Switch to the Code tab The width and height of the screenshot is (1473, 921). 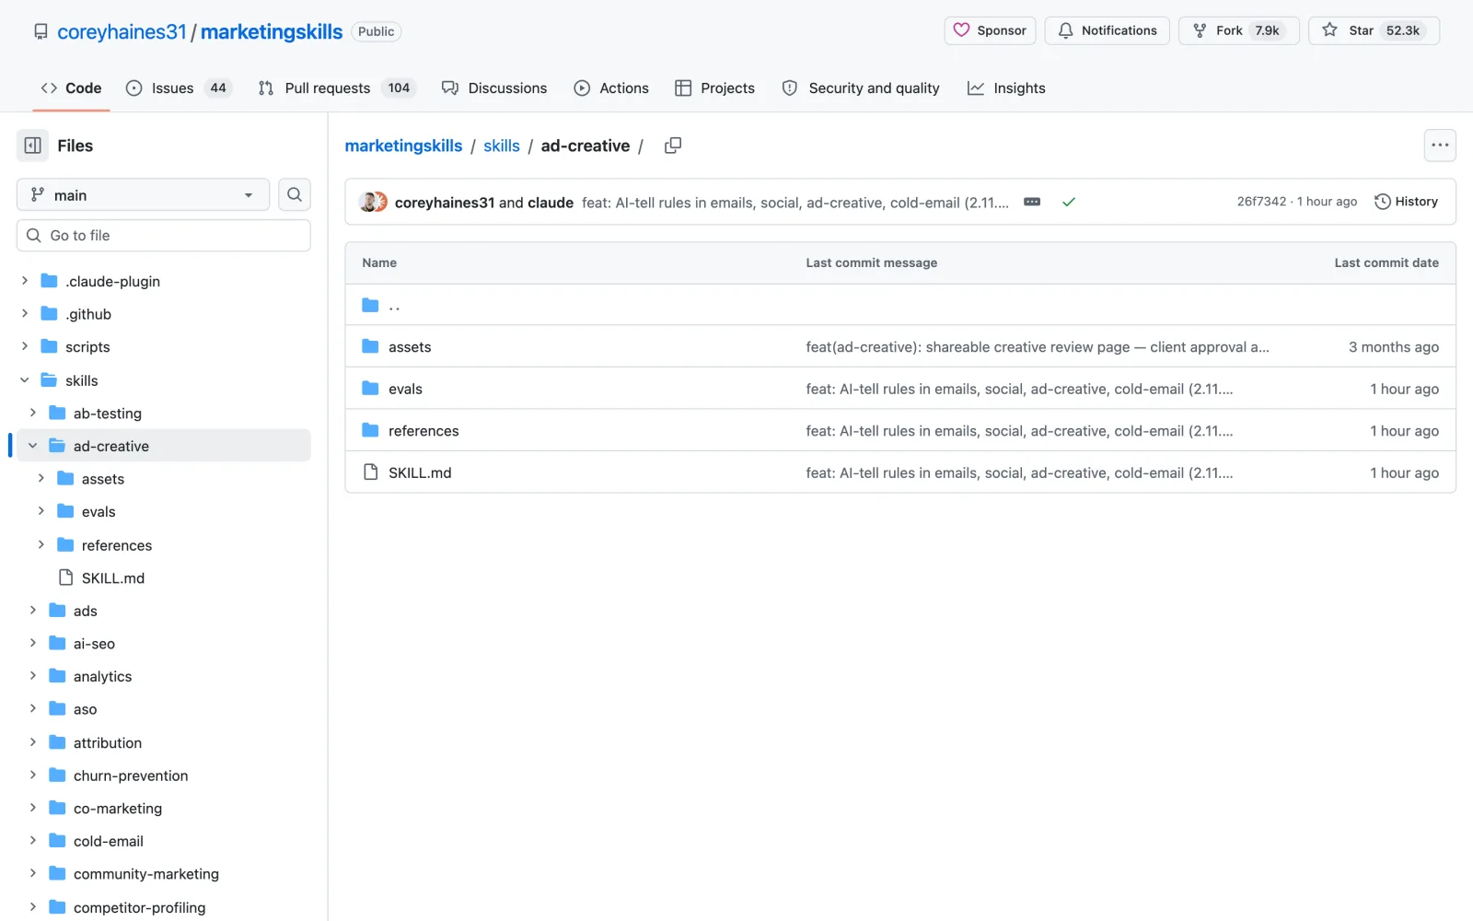pos(71,87)
